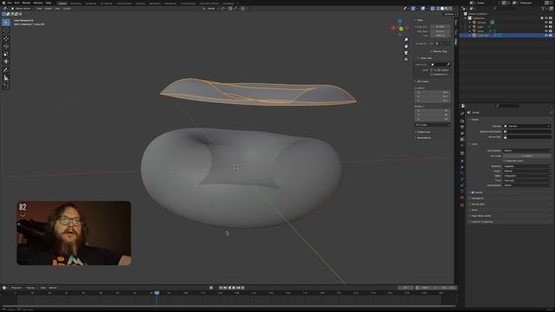
Task: Select the Scale tool
Action: click(6, 54)
